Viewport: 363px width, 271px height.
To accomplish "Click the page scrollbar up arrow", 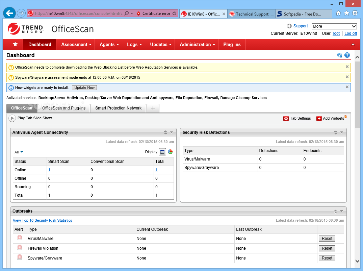I will [x=358, y=57].
